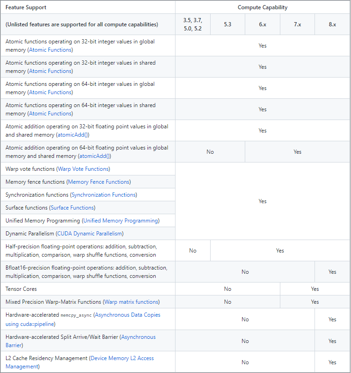Click atomicAdd() link in 32-bit floating point row
The image size is (351, 373).
[x=73, y=135]
